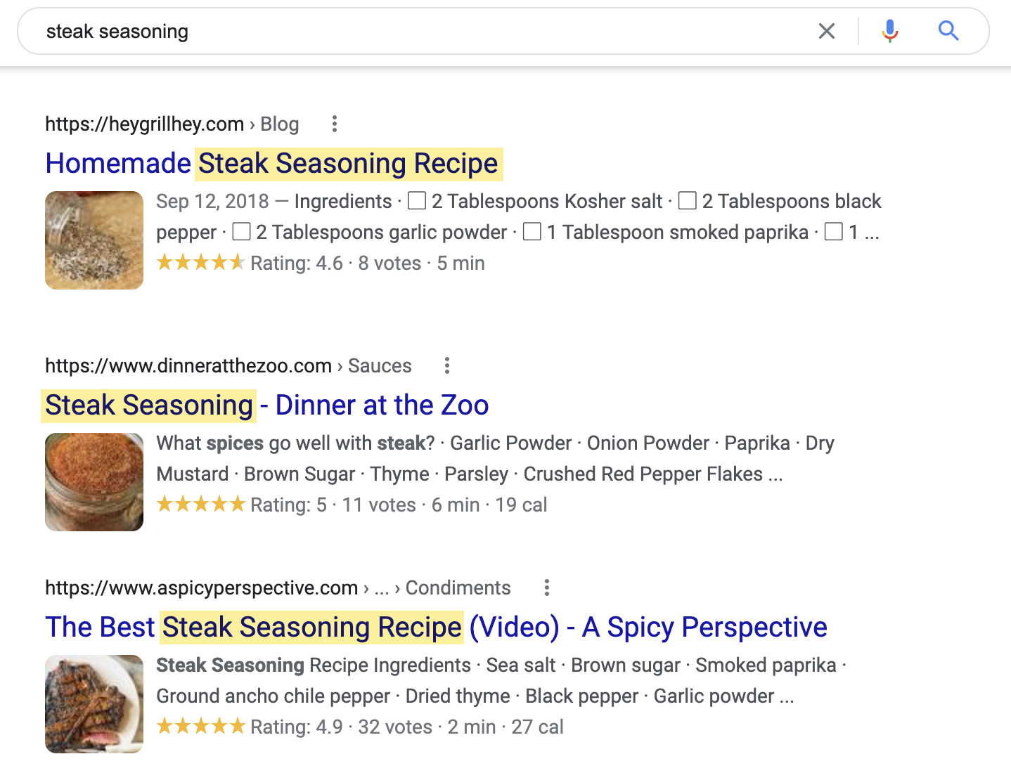Check the black pepper ingredient checkbox
This screenshot has height=773, width=1011.
pos(688,200)
